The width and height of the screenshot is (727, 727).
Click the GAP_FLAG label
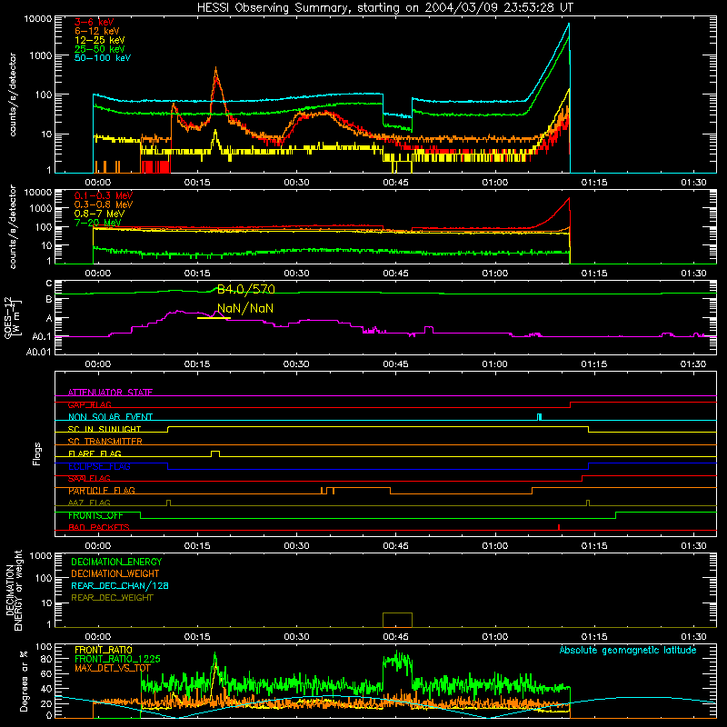(x=89, y=404)
